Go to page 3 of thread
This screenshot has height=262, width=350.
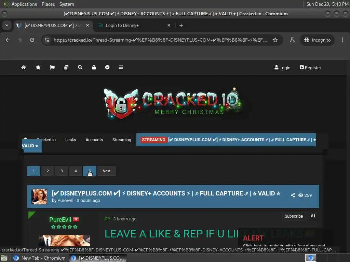[62, 171]
